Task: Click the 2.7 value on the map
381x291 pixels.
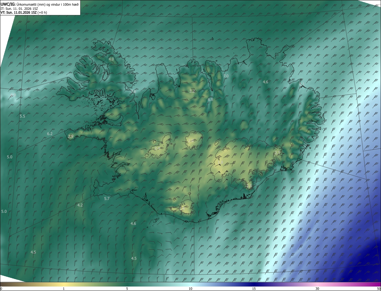Action: click(277, 153)
